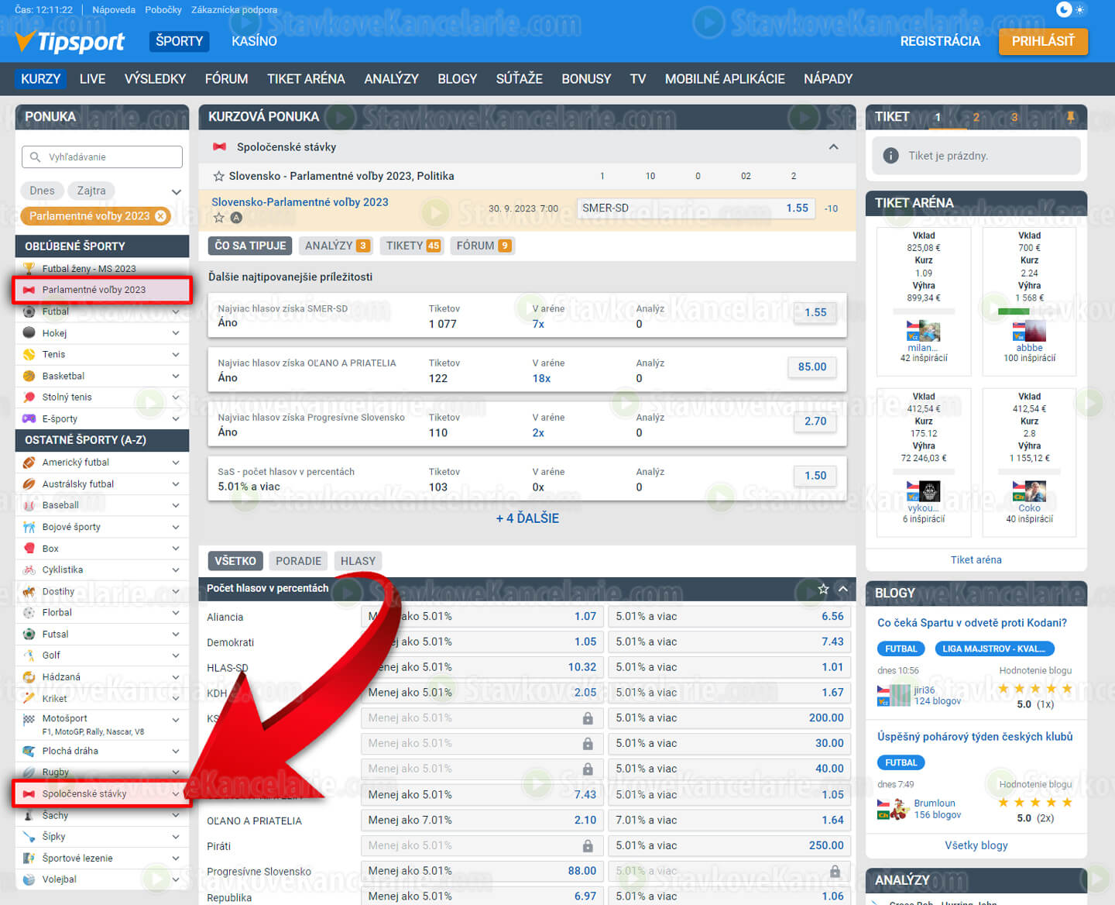
Task: Click the Tipsport logo
Action: tap(70, 42)
